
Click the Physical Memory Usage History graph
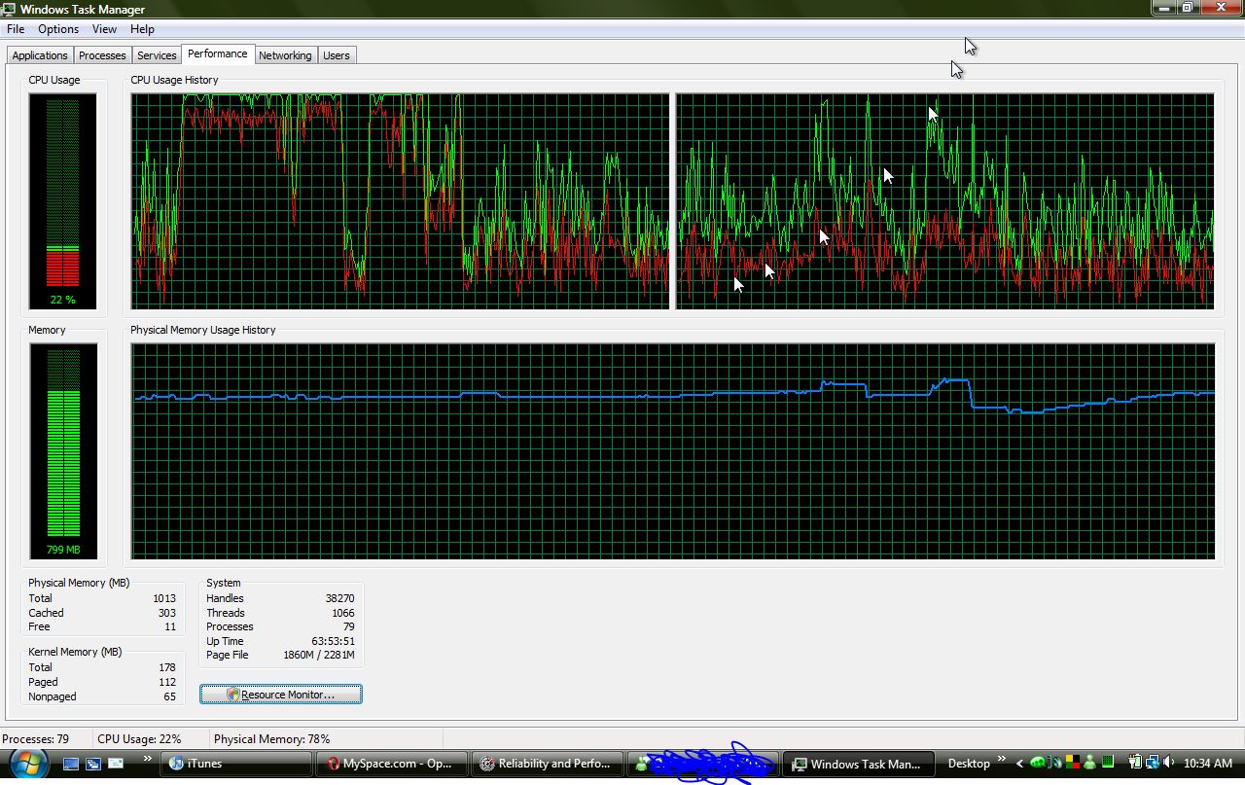pos(673,451)
